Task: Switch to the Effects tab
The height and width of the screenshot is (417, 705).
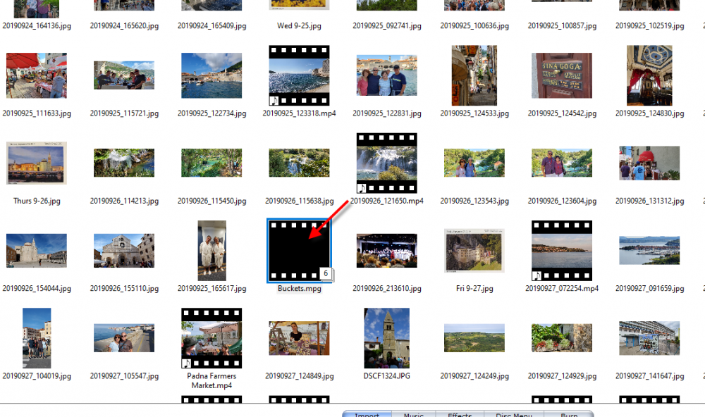Action: point(460,413)
